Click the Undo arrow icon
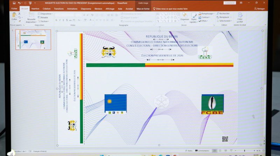Screen dimensions: 280x156 20,3
